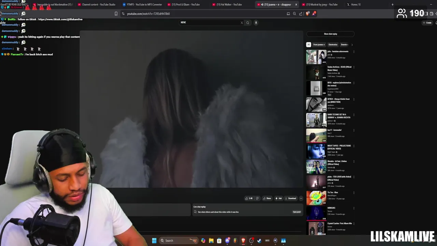
Task: Click the Ask button under video
Action: (279, 199)
